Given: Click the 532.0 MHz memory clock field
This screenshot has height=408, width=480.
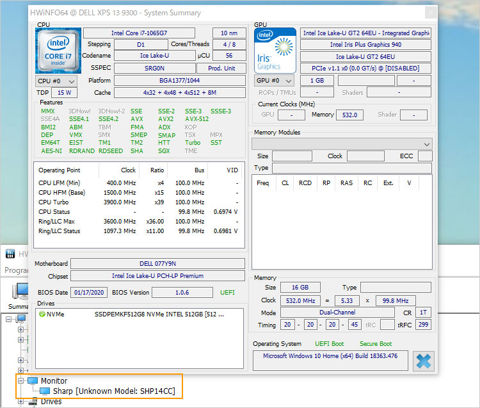Looking at the screenshot, I should pos(300,301).
